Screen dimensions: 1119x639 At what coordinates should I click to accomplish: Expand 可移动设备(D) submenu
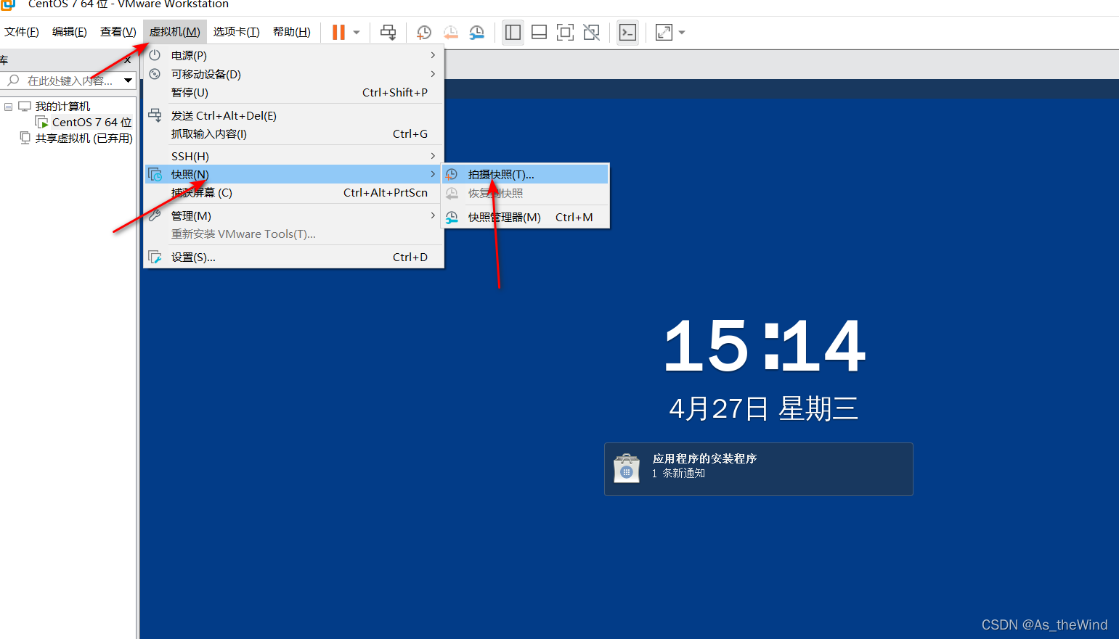click(x=294, y=74)
